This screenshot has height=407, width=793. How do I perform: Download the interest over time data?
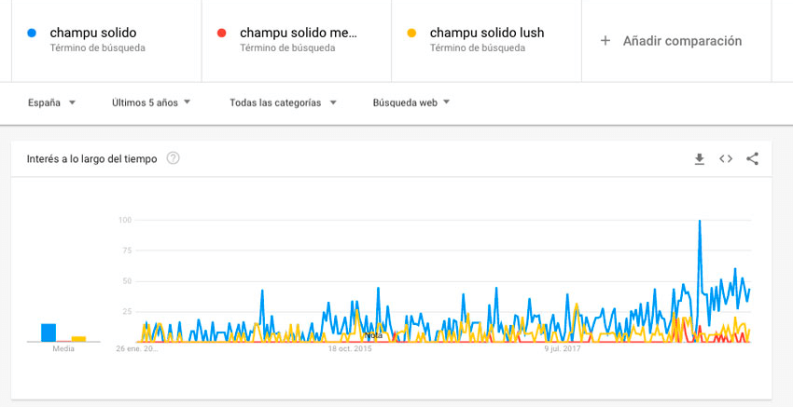[x=699, y=159]
